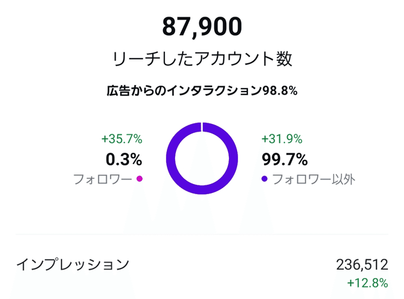Screen dimensions: 404x299
Task: Tap the 236,512 impressions count
Action: coord(362,264)
